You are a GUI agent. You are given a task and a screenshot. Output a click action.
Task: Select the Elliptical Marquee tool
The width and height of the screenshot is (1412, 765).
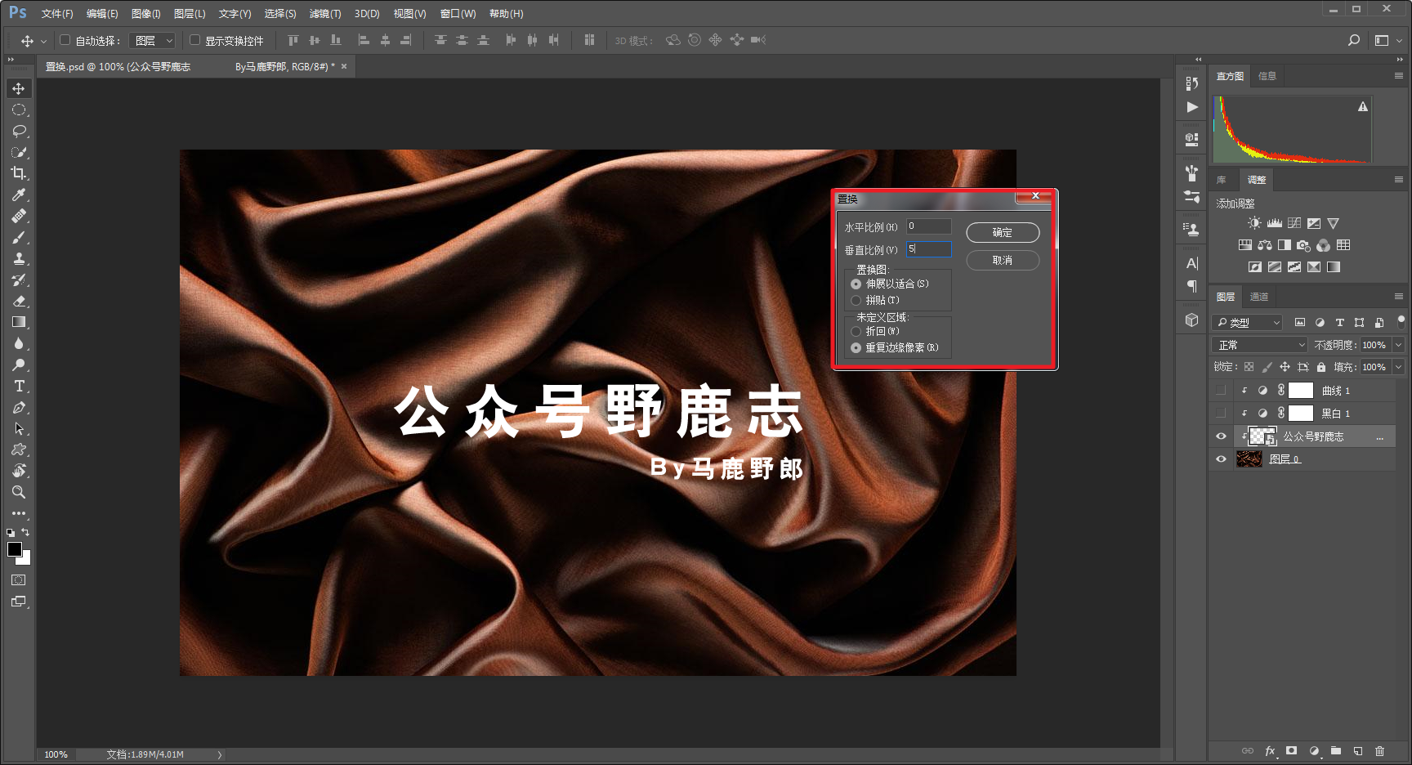(x=19, y=110)
